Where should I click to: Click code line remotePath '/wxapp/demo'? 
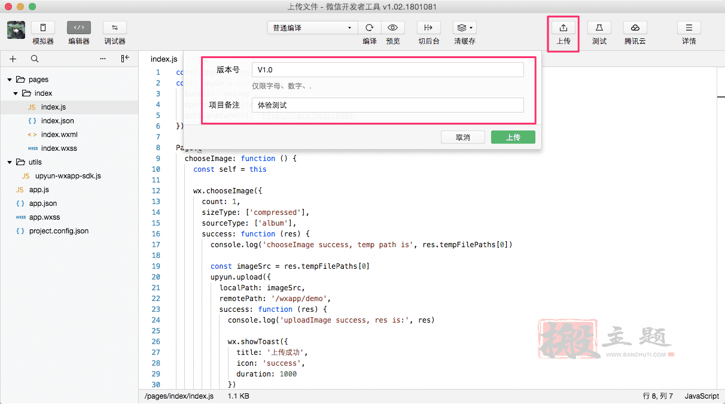[x=275, y=299]
